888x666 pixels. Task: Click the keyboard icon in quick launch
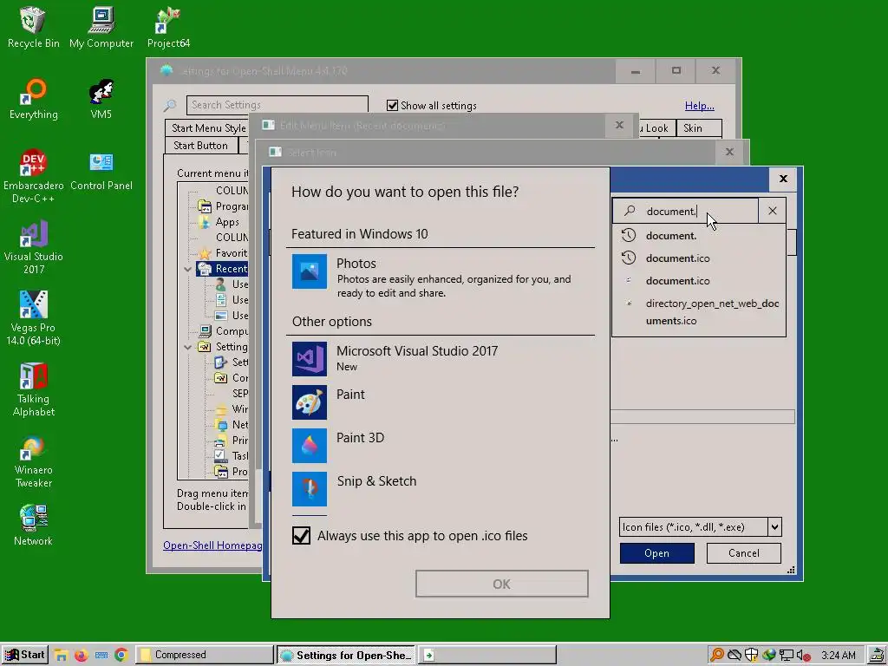point(101,655)
